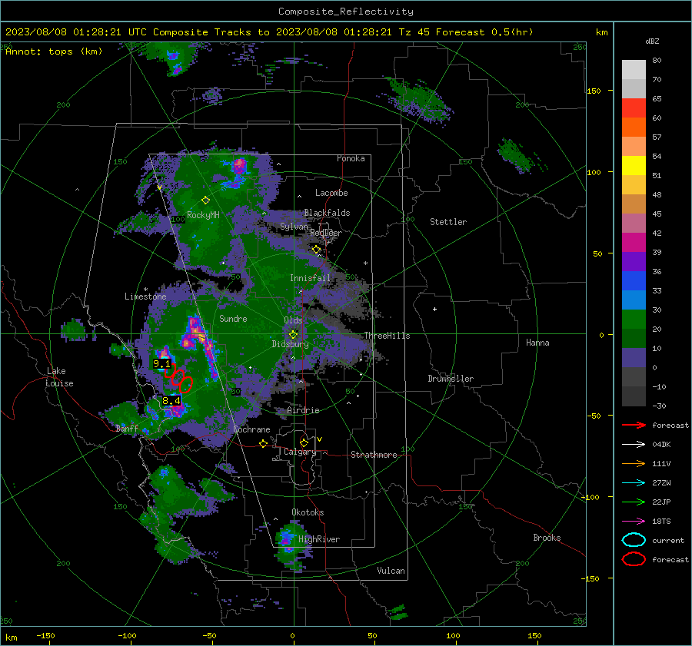Click the Brooks label
Viewport: 692px width, 646px height.
(547, 538)
